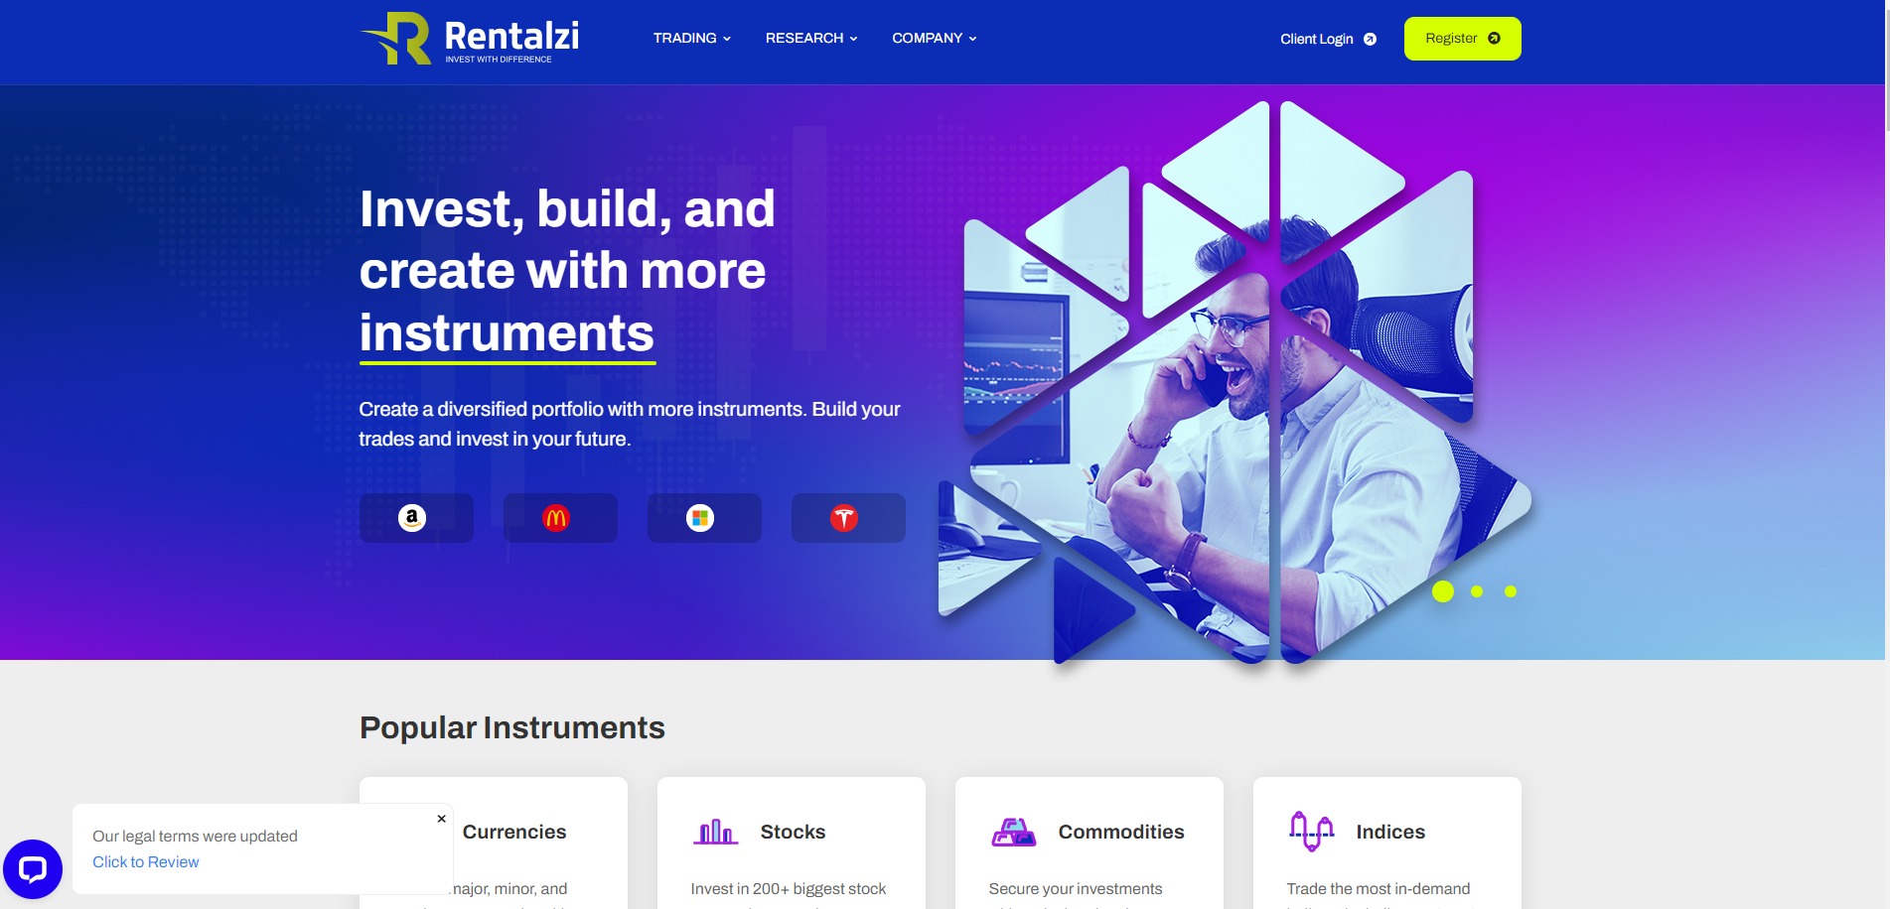The image size is (1890, 909).
Task: Click the Commodities gold bars icon
Action: (x=1013, y=832)
